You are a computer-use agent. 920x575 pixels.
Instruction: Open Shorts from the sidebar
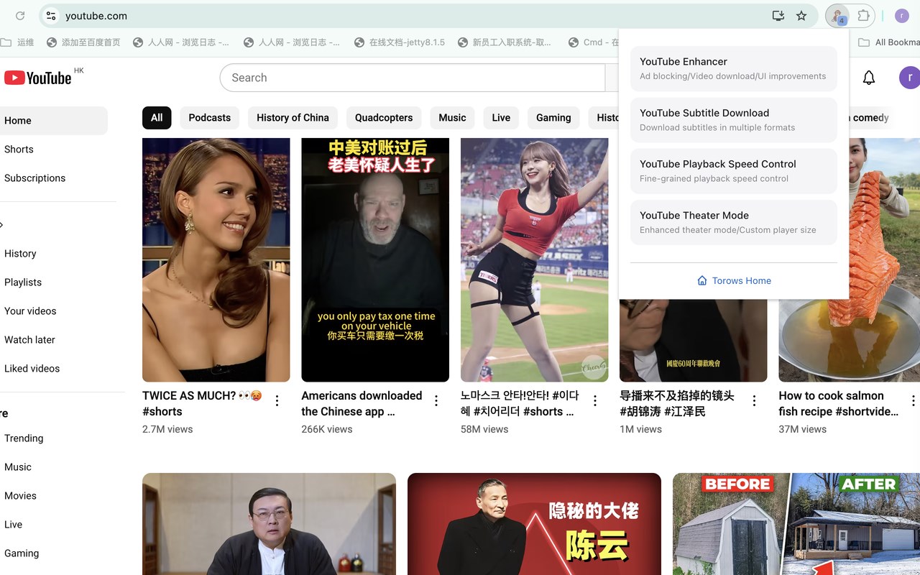pyautogui.click(x=54, y=149)
